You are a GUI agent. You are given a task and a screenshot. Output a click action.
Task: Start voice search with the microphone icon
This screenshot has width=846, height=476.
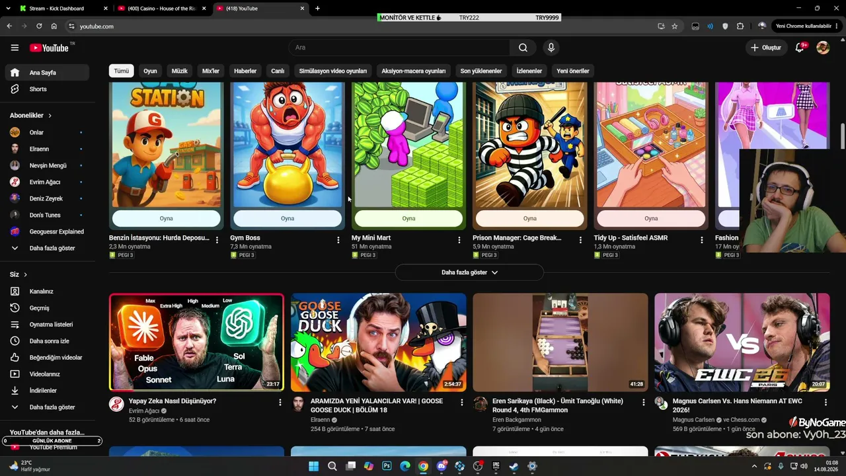(551, 48)
